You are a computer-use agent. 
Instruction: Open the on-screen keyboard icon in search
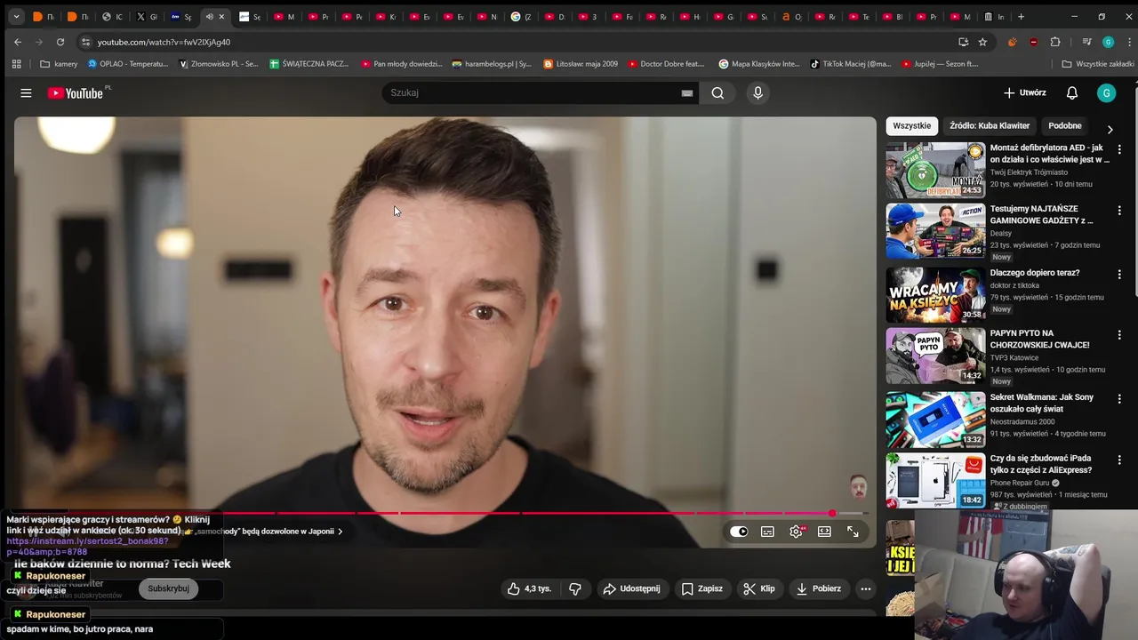pyautogui.click(x=686, y=92)
